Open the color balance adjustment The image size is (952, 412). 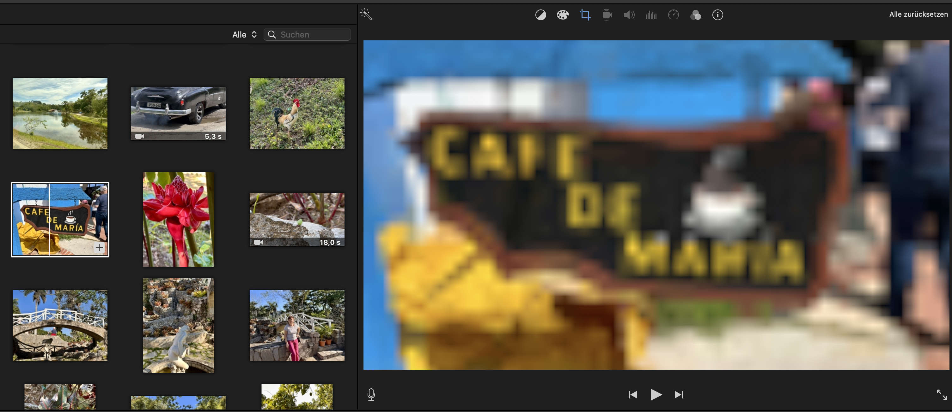click(540, 15)
